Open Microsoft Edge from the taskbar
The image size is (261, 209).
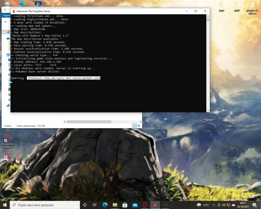coord(105,205)
